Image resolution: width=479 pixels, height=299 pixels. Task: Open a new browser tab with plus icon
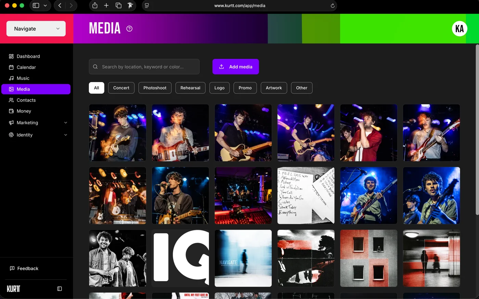[x=106, y=5]
